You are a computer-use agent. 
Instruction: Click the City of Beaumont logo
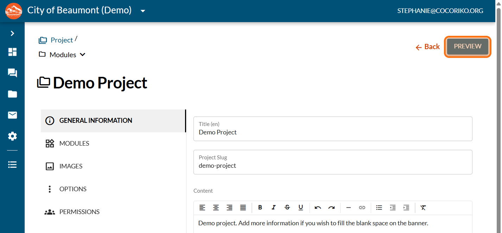[14, 11]
